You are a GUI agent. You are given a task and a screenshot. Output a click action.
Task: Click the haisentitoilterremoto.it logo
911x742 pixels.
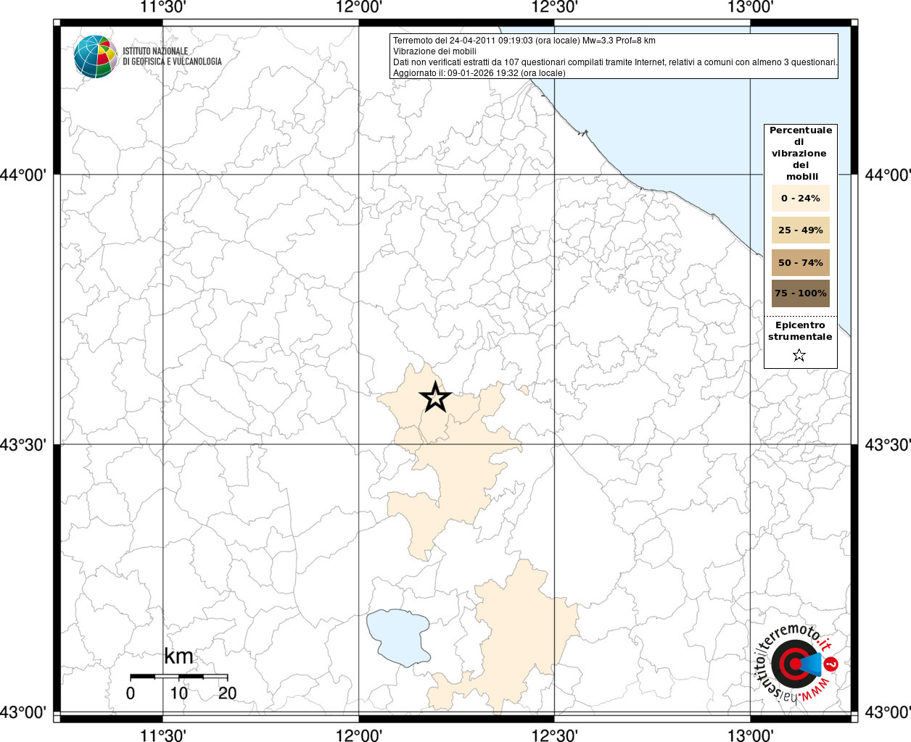798,664
